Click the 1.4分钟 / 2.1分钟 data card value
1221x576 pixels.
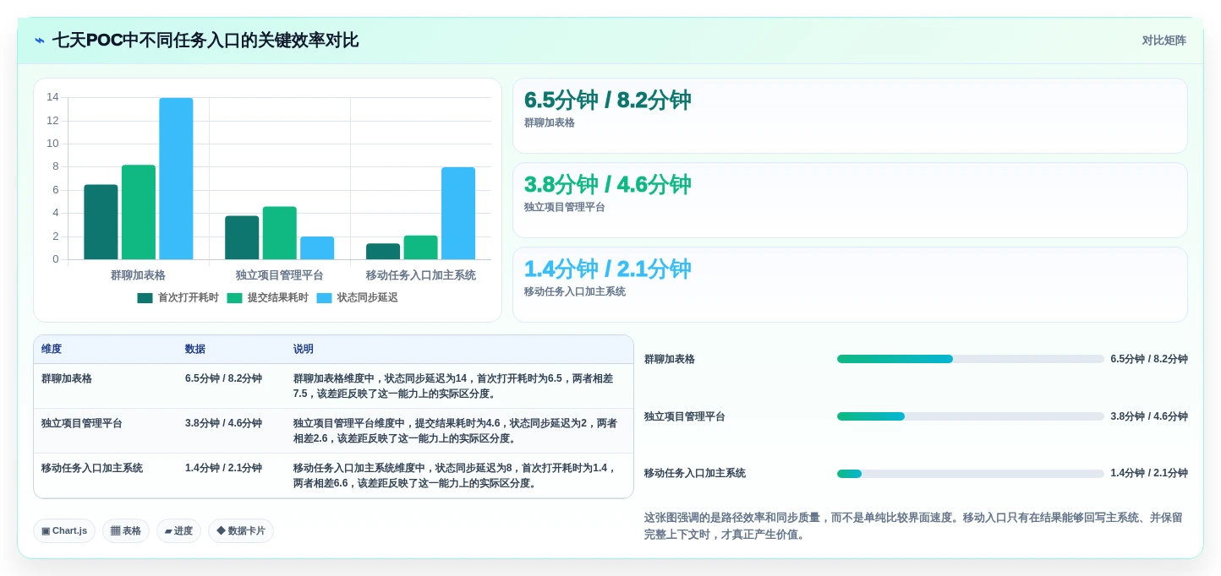[607, 269]
